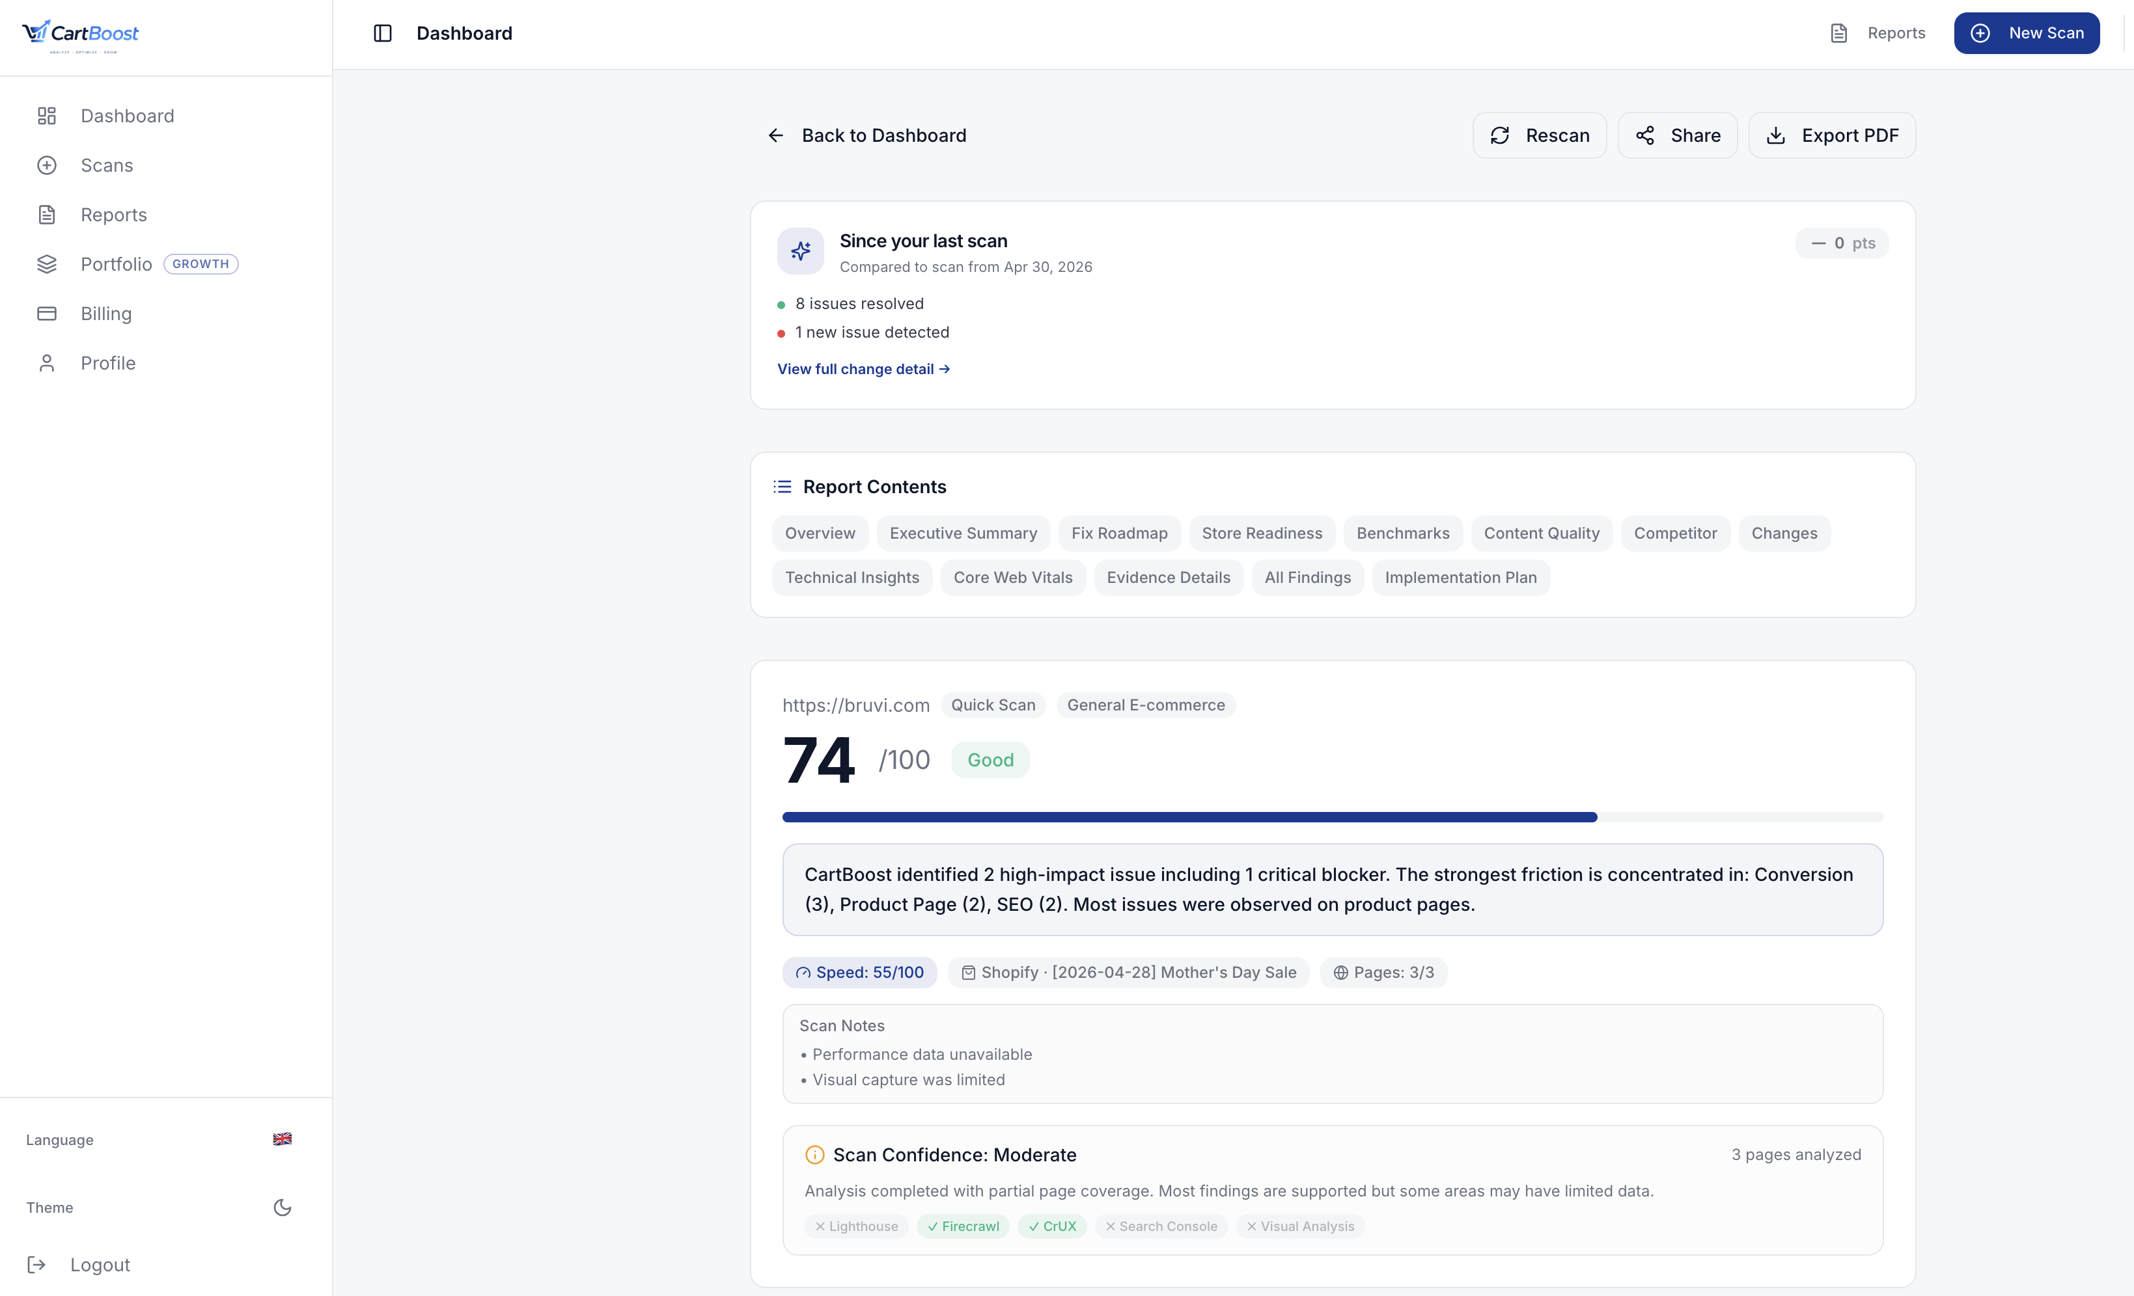Click the https://bruvi.com URL
This screenshot has width=2134, height=1296.
click(x=855, y=705)
